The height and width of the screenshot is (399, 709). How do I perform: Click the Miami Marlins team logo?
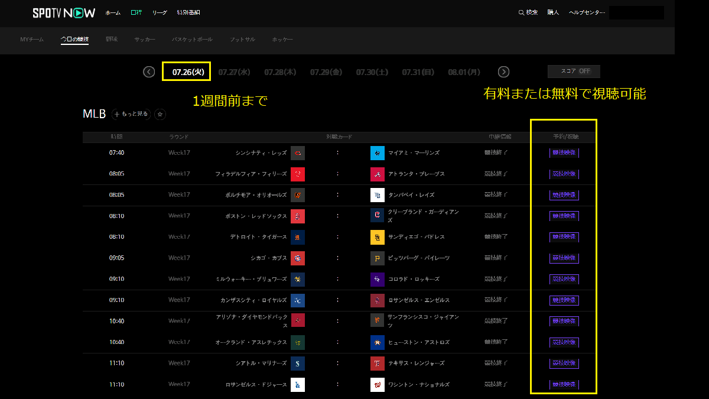378,153
